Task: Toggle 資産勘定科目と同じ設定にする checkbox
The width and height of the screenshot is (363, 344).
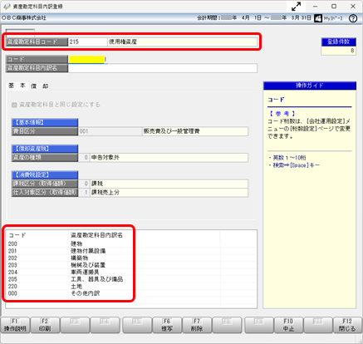Action: click(x=14, y=105)
